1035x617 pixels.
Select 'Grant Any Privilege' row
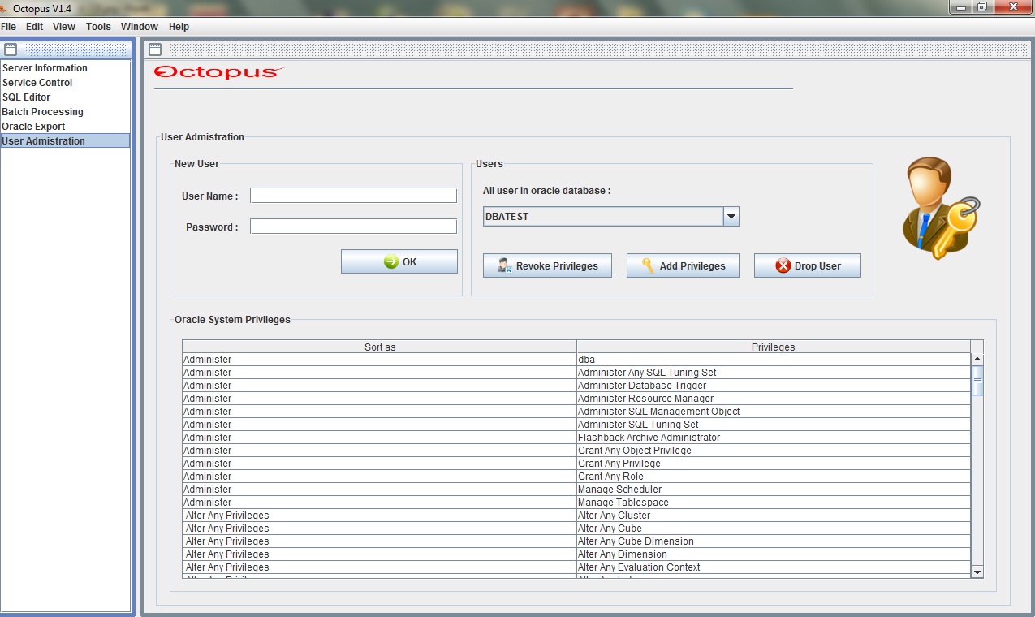point(576,464)
